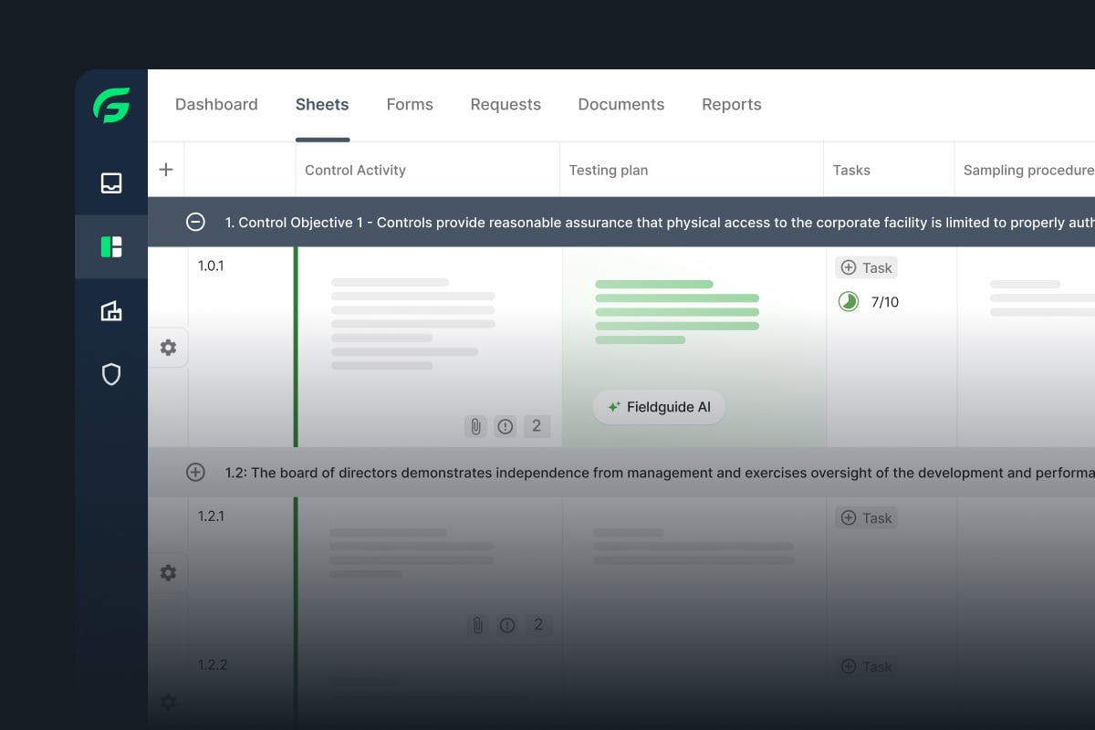The height and width of the screenshot is (730, 1095).
Task: Click the Fieldguide logo icon
Action: point(111,105)
